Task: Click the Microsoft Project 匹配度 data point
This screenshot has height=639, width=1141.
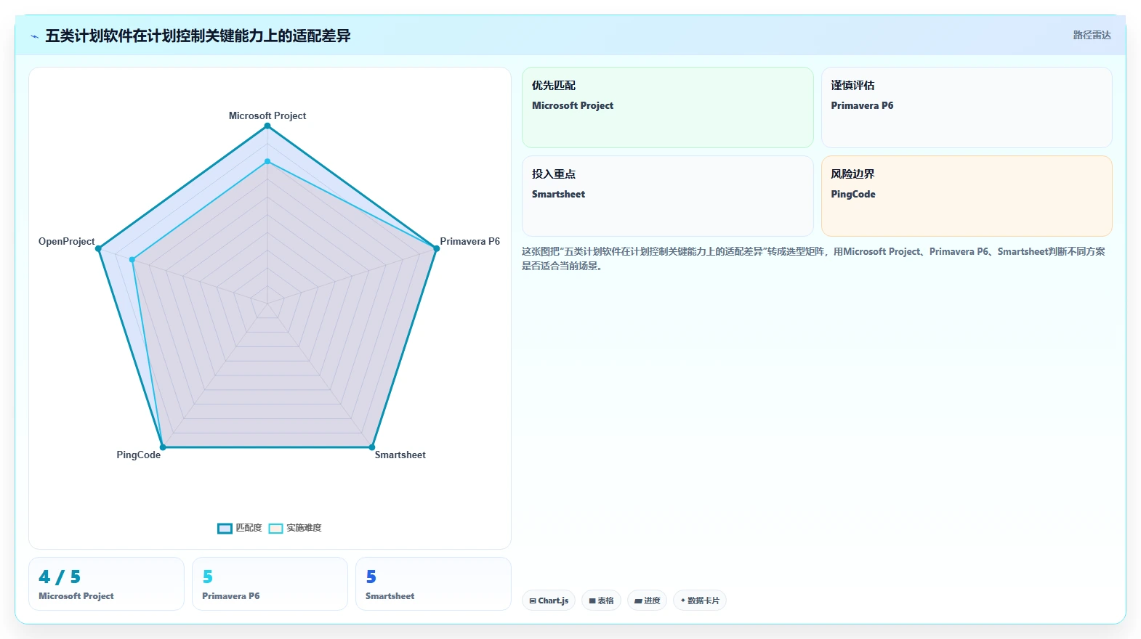Action: (x=267, y=126)
